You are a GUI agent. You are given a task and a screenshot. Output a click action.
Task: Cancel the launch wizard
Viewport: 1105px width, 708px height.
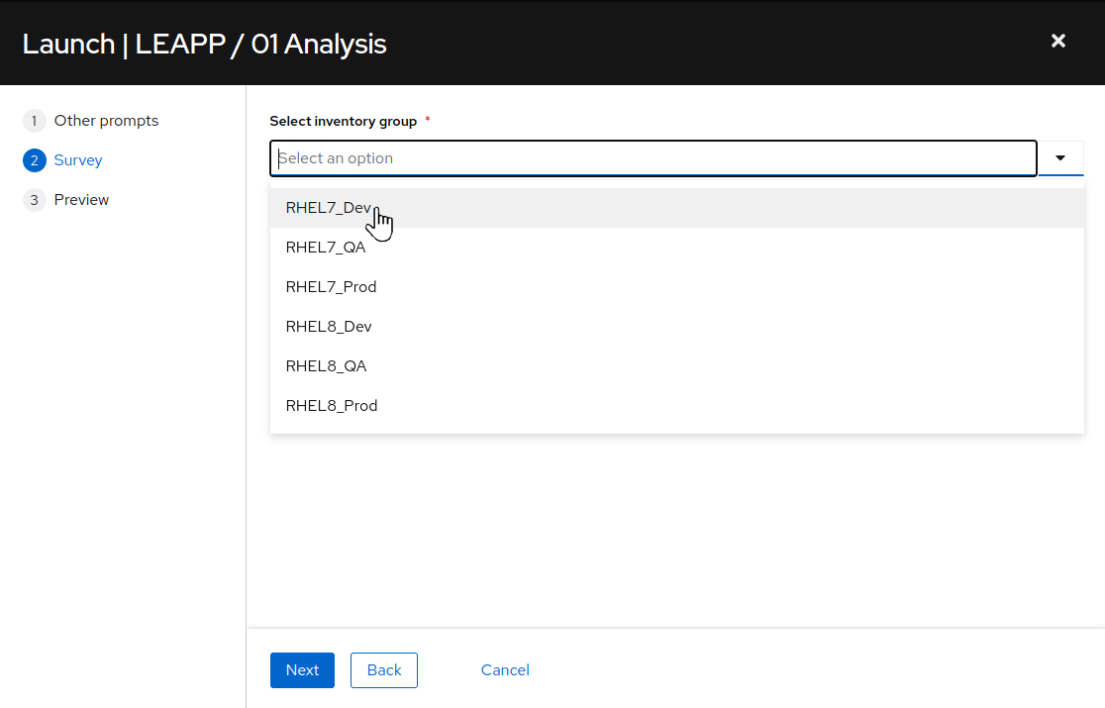(x=505, y=670)
